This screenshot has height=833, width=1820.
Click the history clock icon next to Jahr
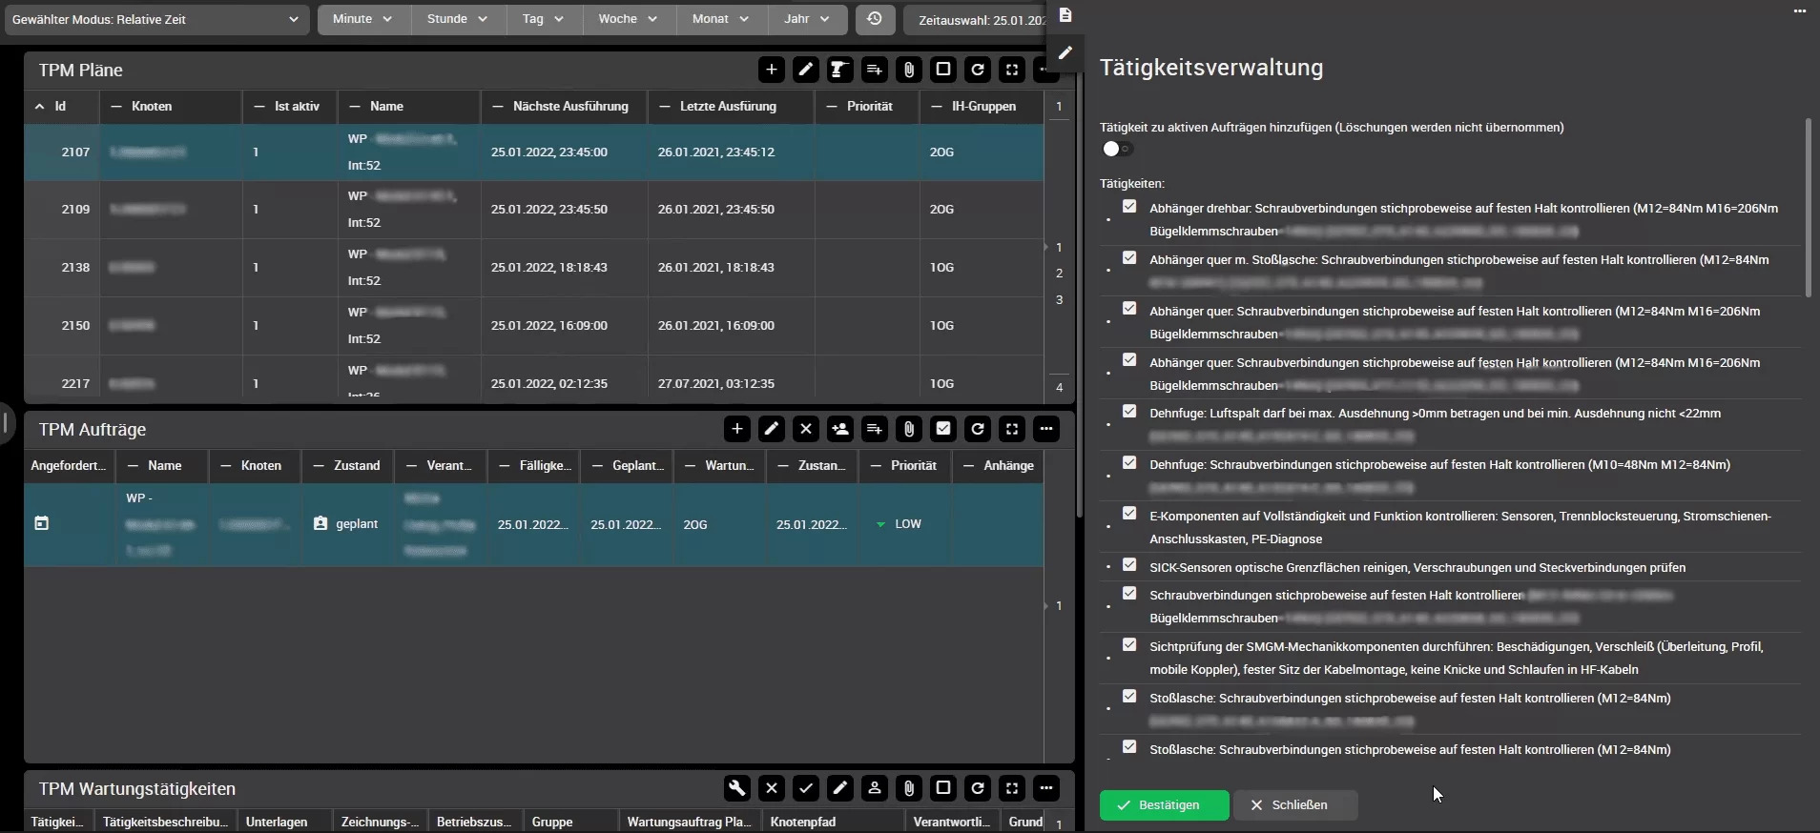click(x=875, y=19)
